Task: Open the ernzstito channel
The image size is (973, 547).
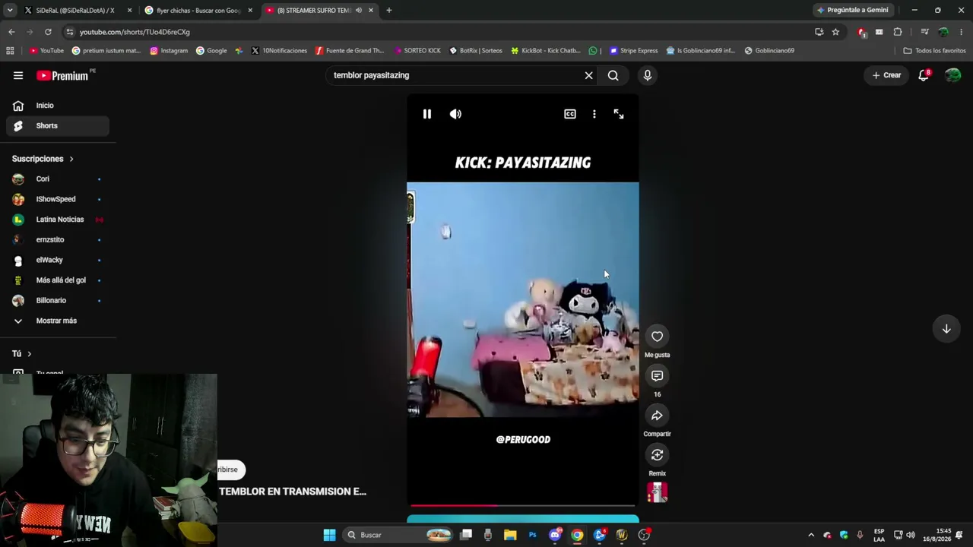Action: (58, 239)
